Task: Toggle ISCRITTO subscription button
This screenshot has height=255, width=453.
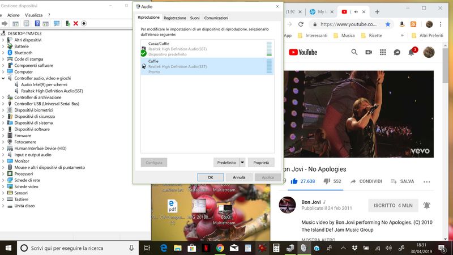Action: coord(393,205)
